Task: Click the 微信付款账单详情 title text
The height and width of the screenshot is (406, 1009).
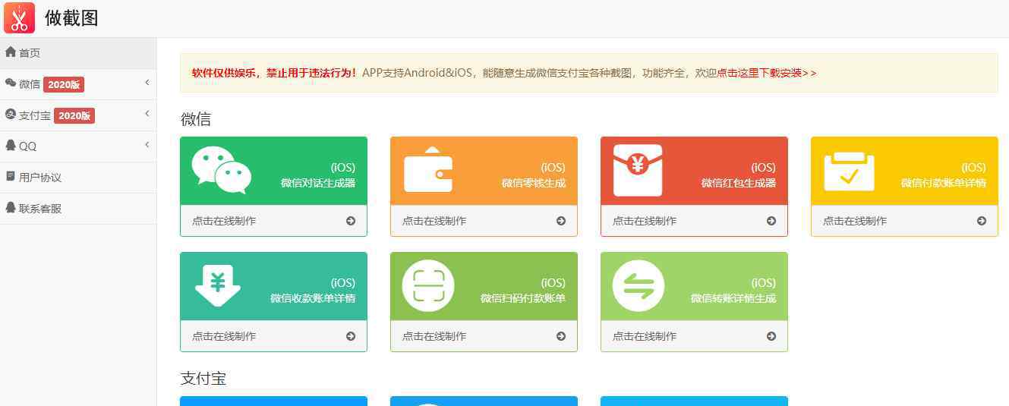Action: click(x=944, y=183)
